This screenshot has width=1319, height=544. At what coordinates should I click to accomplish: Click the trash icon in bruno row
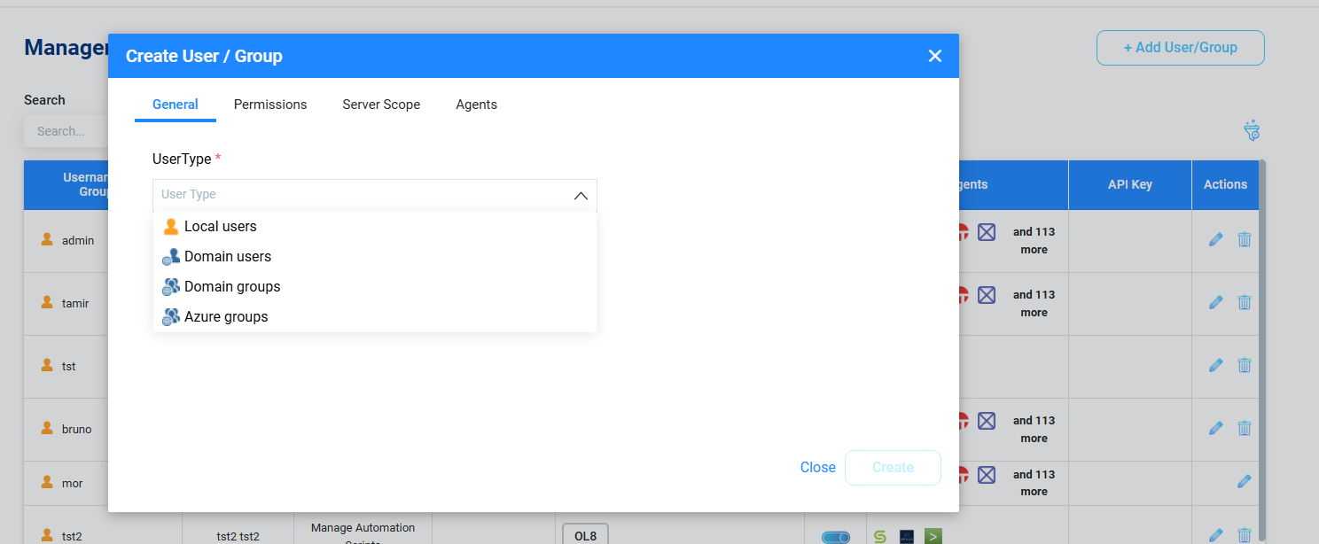click(1245, 428)
